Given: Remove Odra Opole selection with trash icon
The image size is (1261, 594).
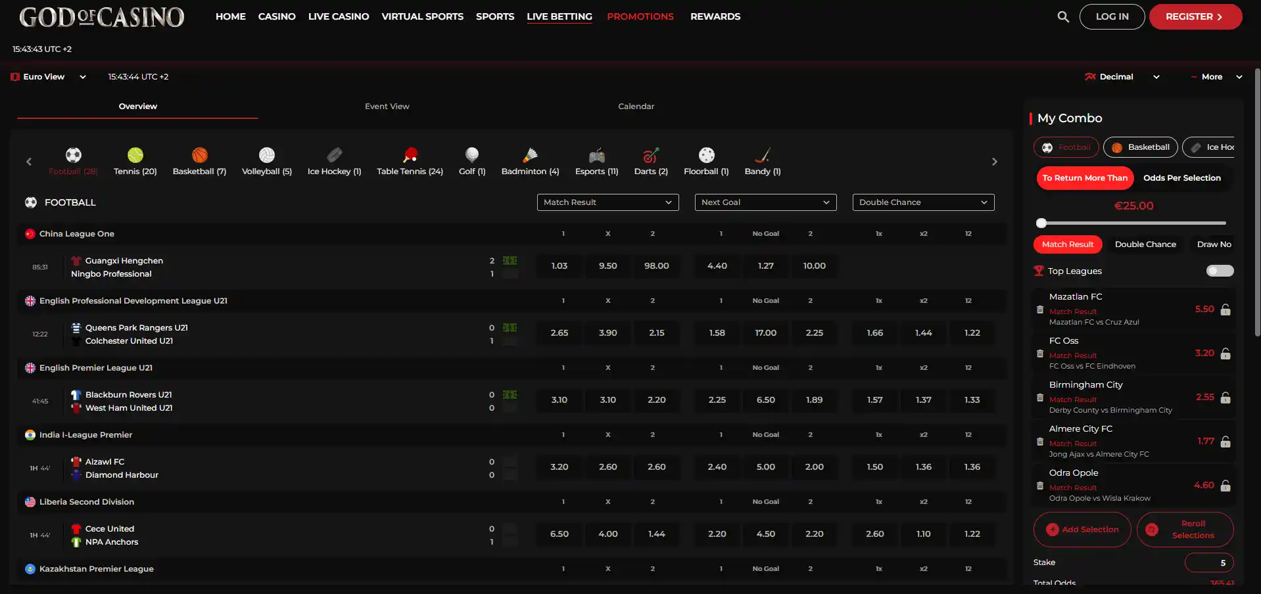Looking at the screenshot, I should pos(1039,486).
